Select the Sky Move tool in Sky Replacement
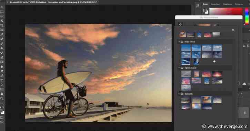 (x=180, y=24)
